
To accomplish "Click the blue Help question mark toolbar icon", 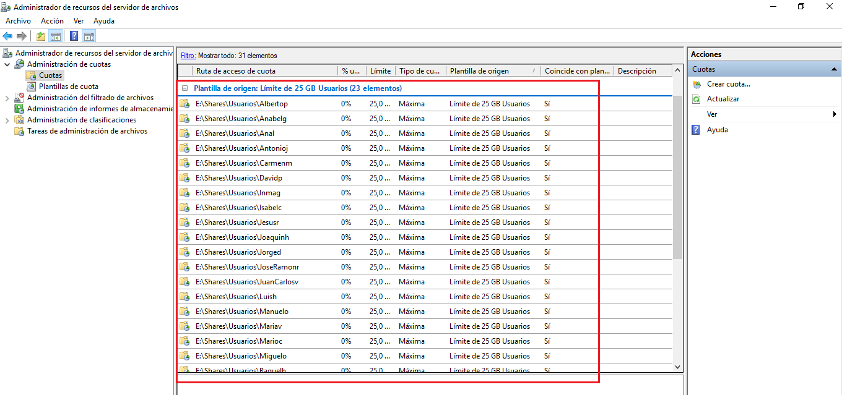I will pyautogui.click(x=74, y=36).
